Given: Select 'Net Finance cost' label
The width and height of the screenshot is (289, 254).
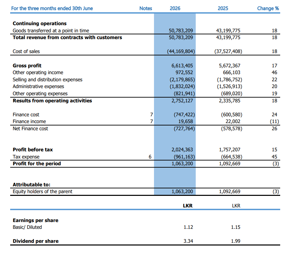Looking at the screenshot, I should (x=31, y=129).
